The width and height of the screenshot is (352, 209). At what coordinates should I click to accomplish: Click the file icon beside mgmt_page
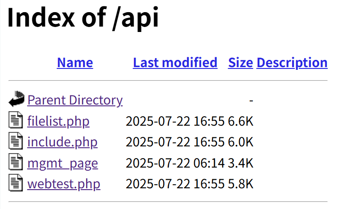(x=16, y=163)
